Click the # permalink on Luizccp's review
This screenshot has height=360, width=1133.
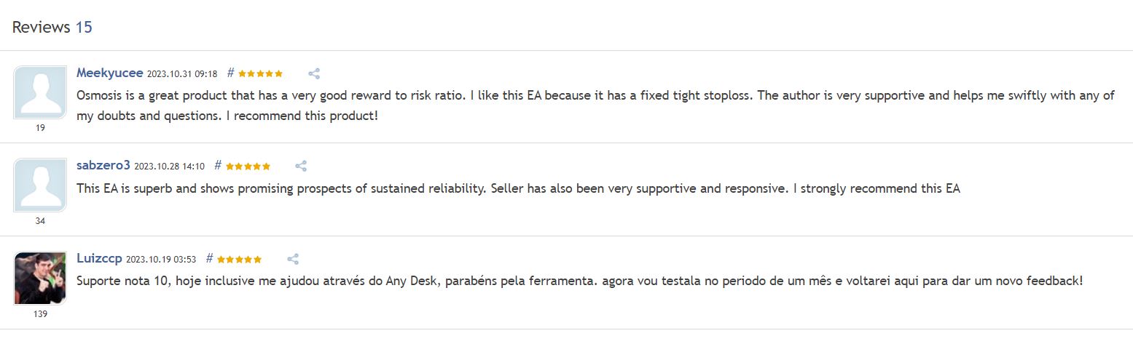tap(209, 258)
